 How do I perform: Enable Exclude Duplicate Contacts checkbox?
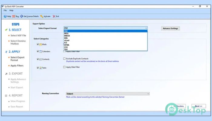(x=64, y=59)
